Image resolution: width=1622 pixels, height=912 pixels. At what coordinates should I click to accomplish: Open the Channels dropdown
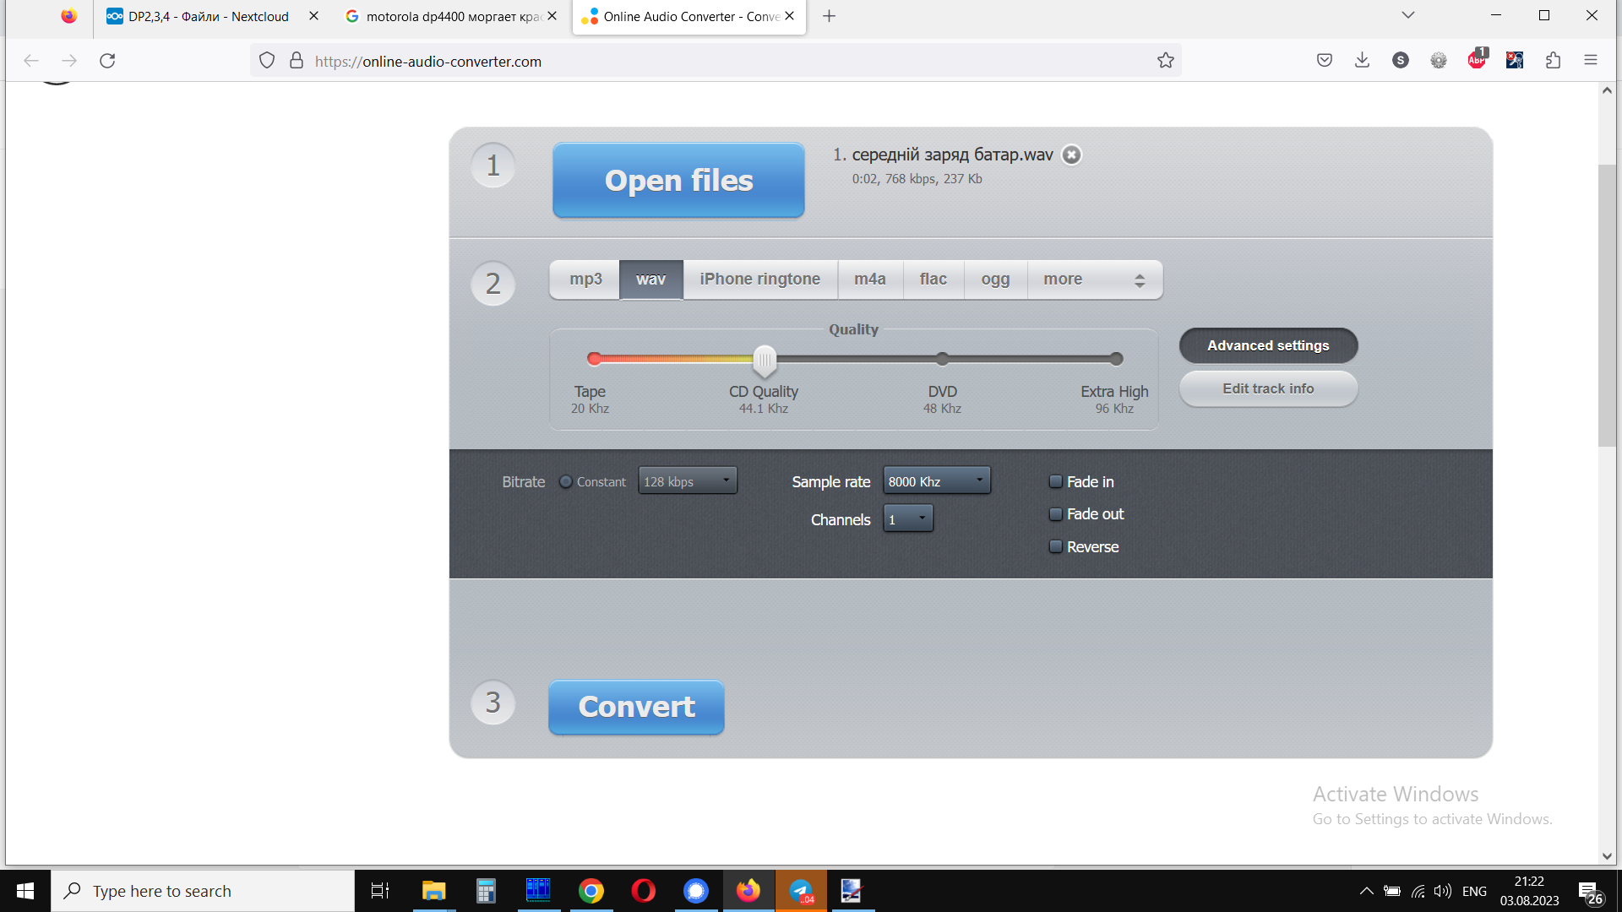(908, 518)
